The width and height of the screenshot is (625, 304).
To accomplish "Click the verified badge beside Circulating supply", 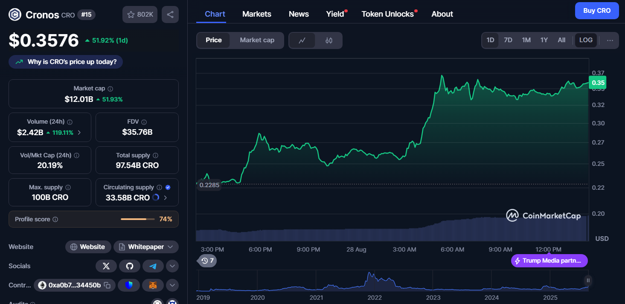I will coord(168,188).
